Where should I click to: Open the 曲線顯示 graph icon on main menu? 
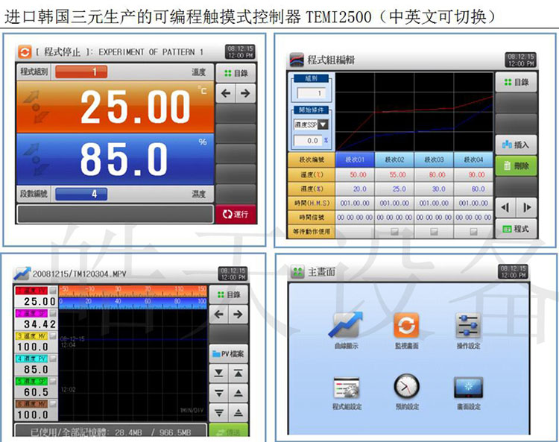coord(346,325)
